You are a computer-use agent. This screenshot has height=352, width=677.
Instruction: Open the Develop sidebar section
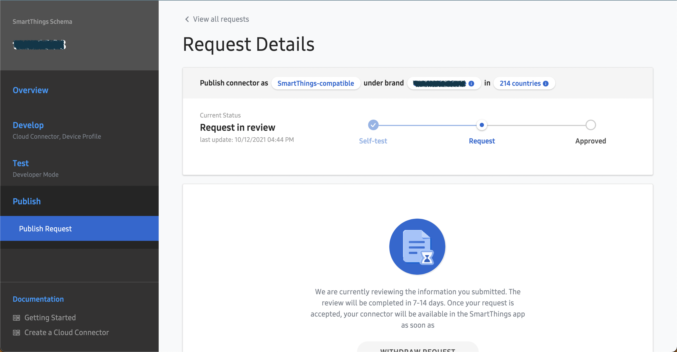[28, 125]
